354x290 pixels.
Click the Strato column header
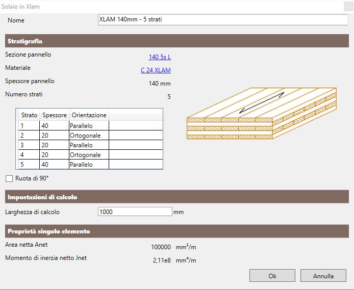(x=29, y=115)
